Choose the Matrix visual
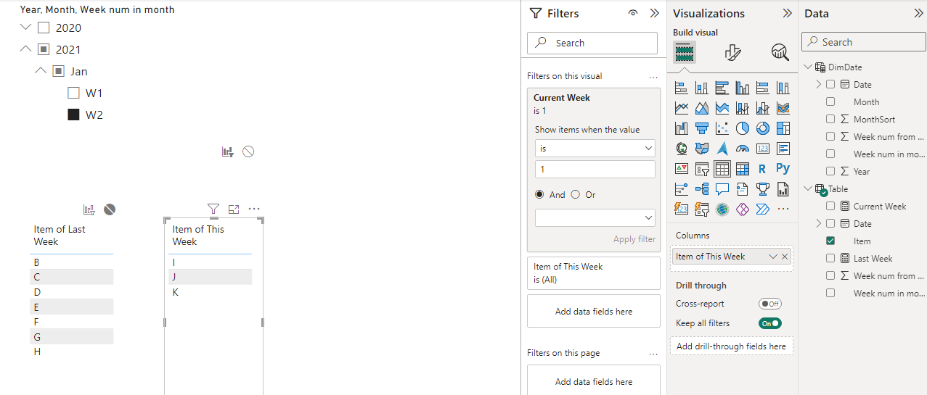 tap(742, 169)
